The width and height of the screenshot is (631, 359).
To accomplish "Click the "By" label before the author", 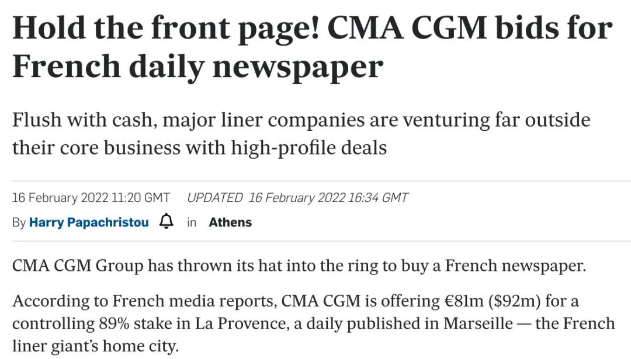I will tap(19, 222).
